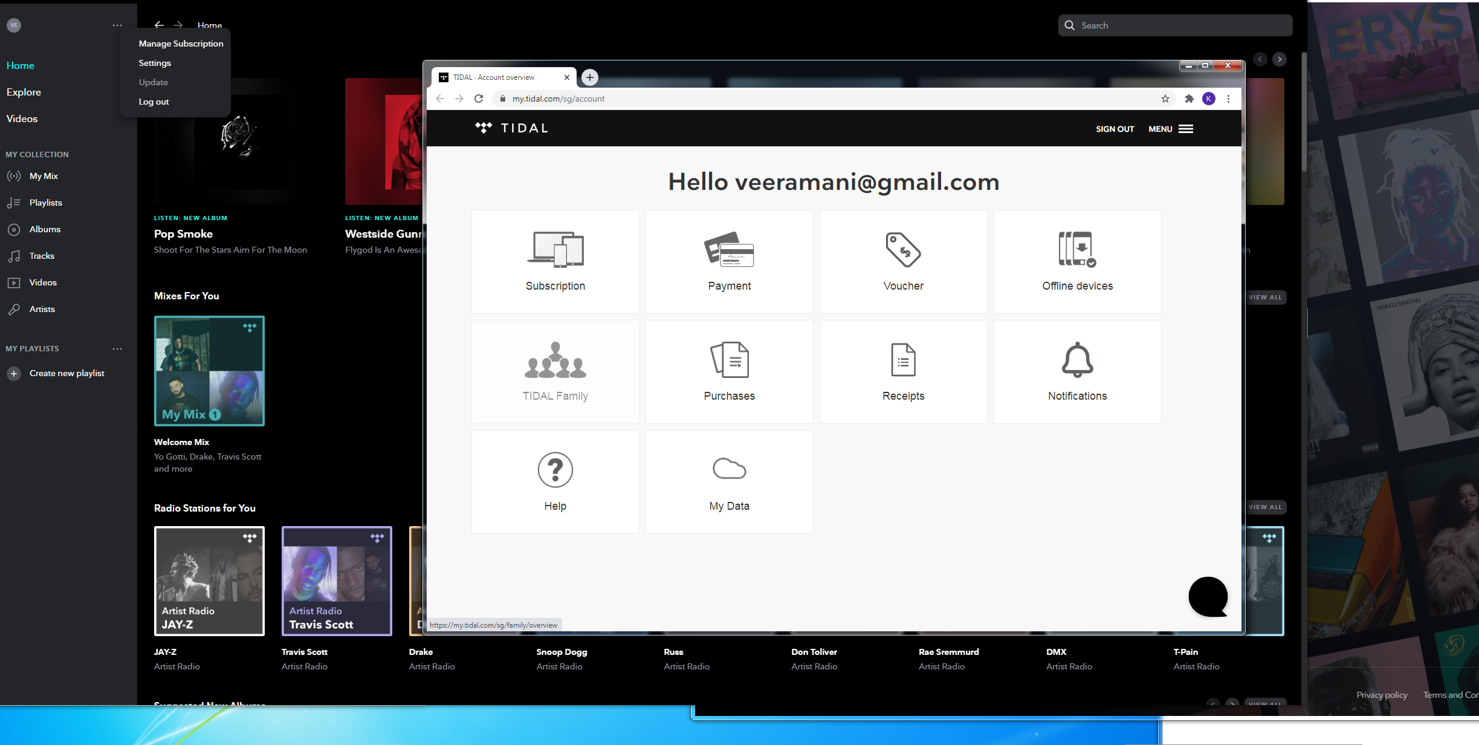Open the MENU hamburger in page header

(1171, 129)
